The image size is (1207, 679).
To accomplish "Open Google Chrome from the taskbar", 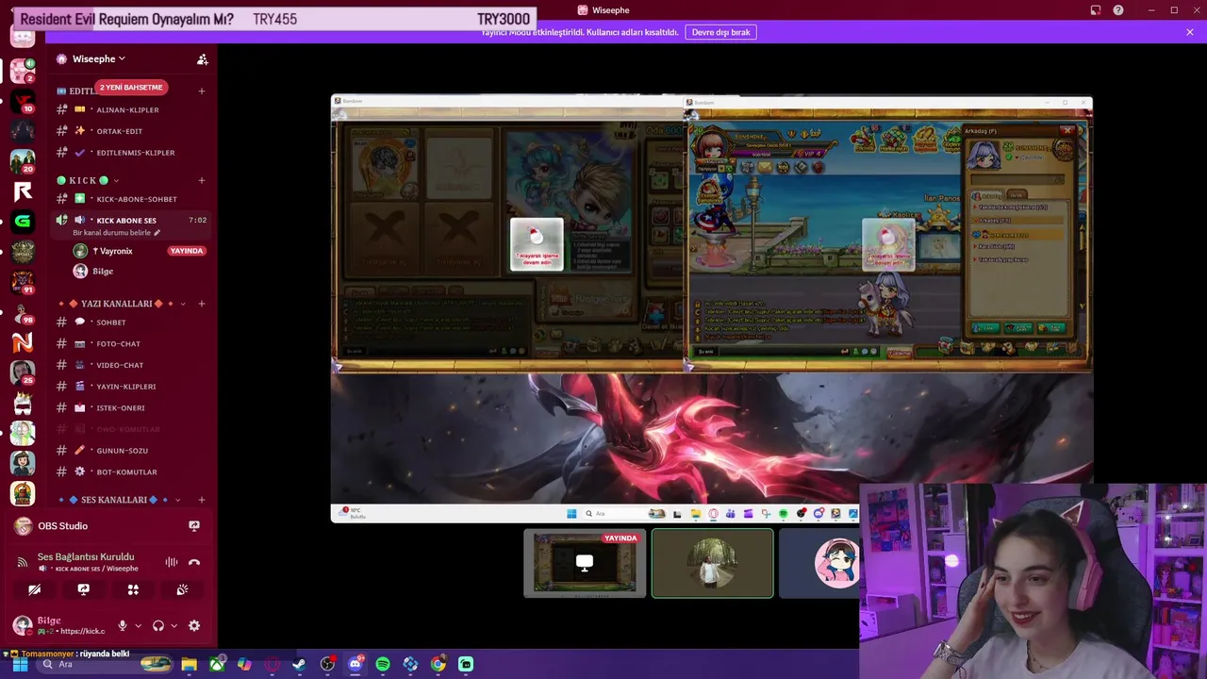I will pos(438,664).
